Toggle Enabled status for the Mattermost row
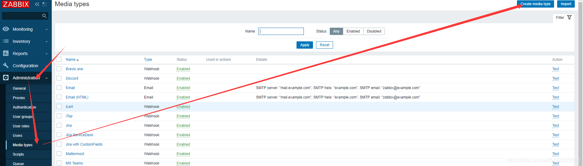The height and width of the screenshot is (166, 583). 183,154
